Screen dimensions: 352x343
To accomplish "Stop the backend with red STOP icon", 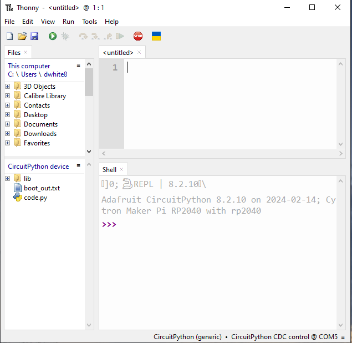I will [138, 36].
